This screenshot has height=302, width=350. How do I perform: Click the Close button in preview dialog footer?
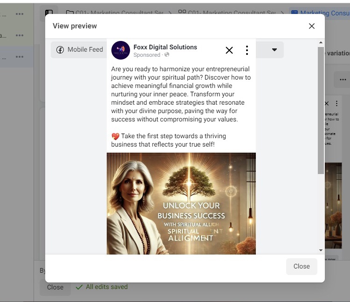point(301,266)
